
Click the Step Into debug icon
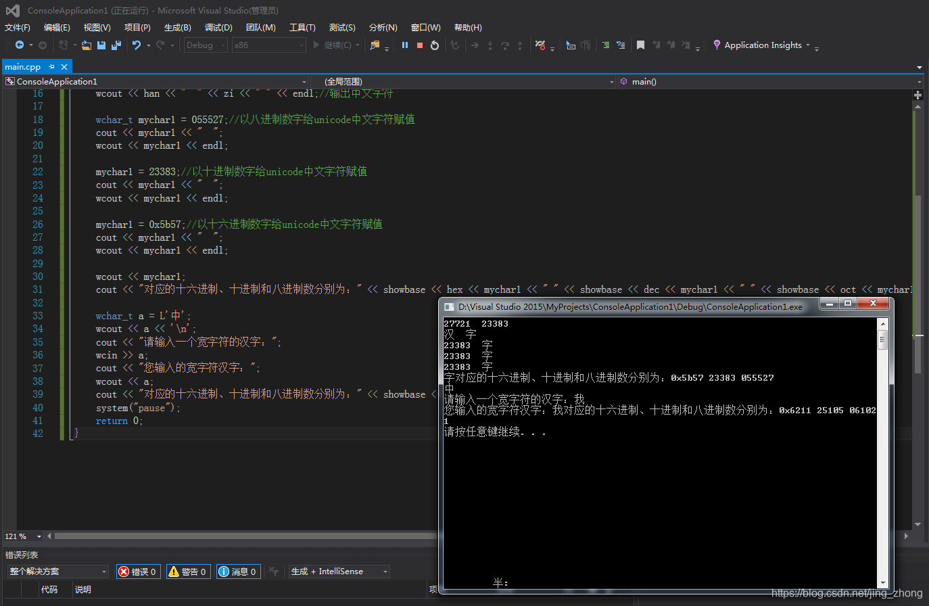pos(490,45)
